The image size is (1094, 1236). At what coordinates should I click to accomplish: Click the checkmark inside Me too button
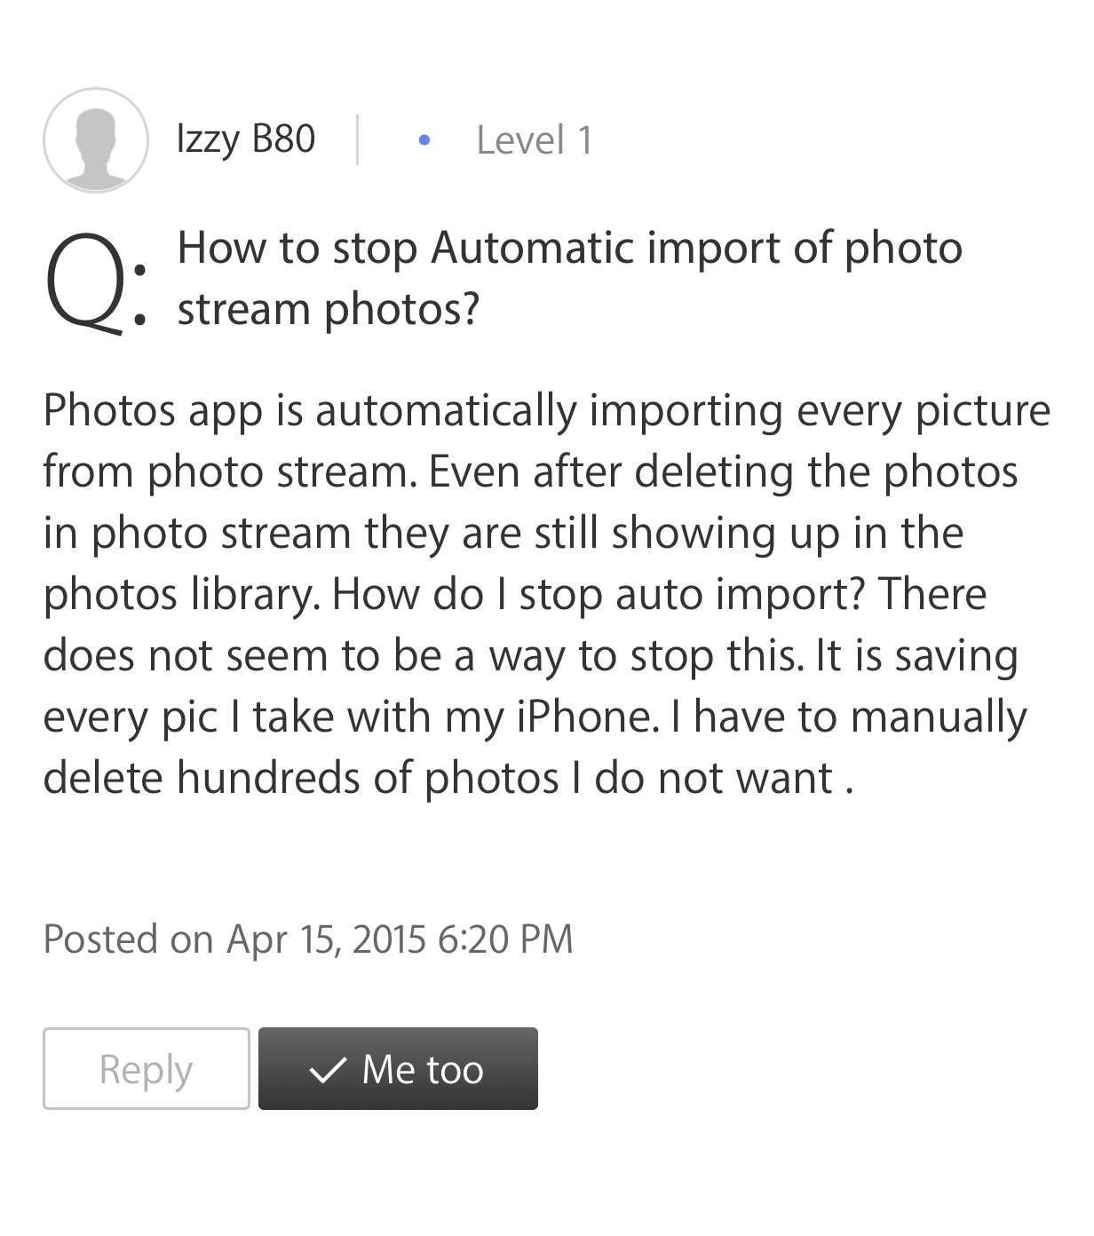pyautogui.click(x=328, y=1069)
